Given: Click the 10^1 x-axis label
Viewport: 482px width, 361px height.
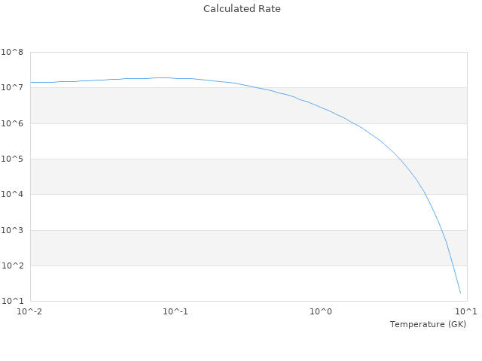Looking at the screenshot, I should 466,311.
